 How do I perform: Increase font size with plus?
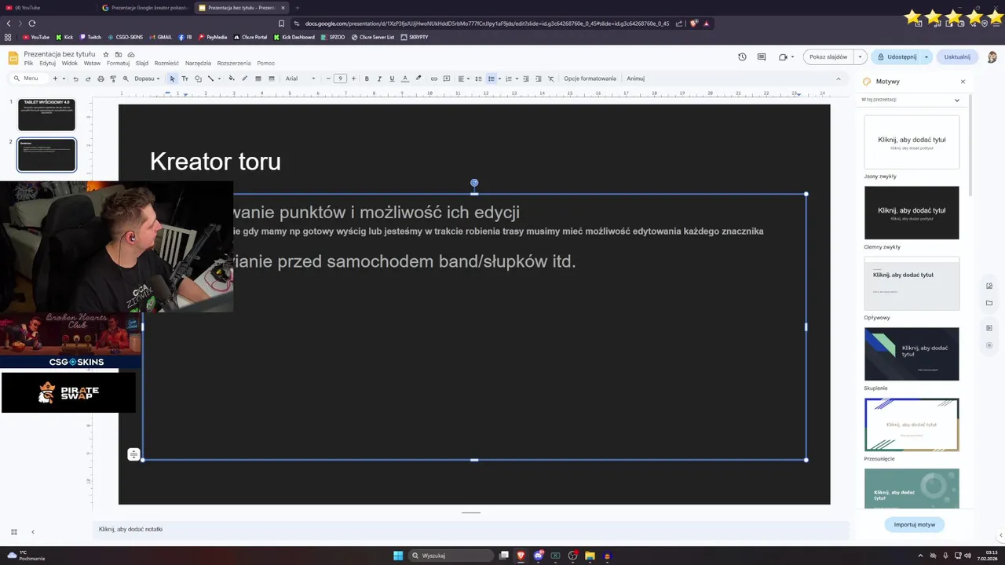click(353, 78)
